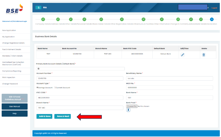The width and height of the screenshot is (221, 137).
Task: Open Compliance Reporting from the sidebar
Action: point(12,71)
